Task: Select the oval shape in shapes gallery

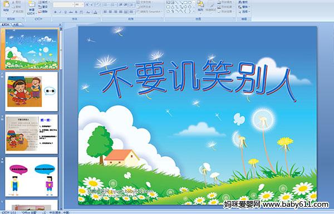Action: click(190, 3)
